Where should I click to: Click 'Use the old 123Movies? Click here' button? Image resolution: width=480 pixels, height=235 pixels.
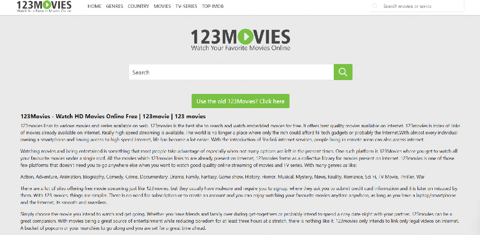click(x=240, y=101)
